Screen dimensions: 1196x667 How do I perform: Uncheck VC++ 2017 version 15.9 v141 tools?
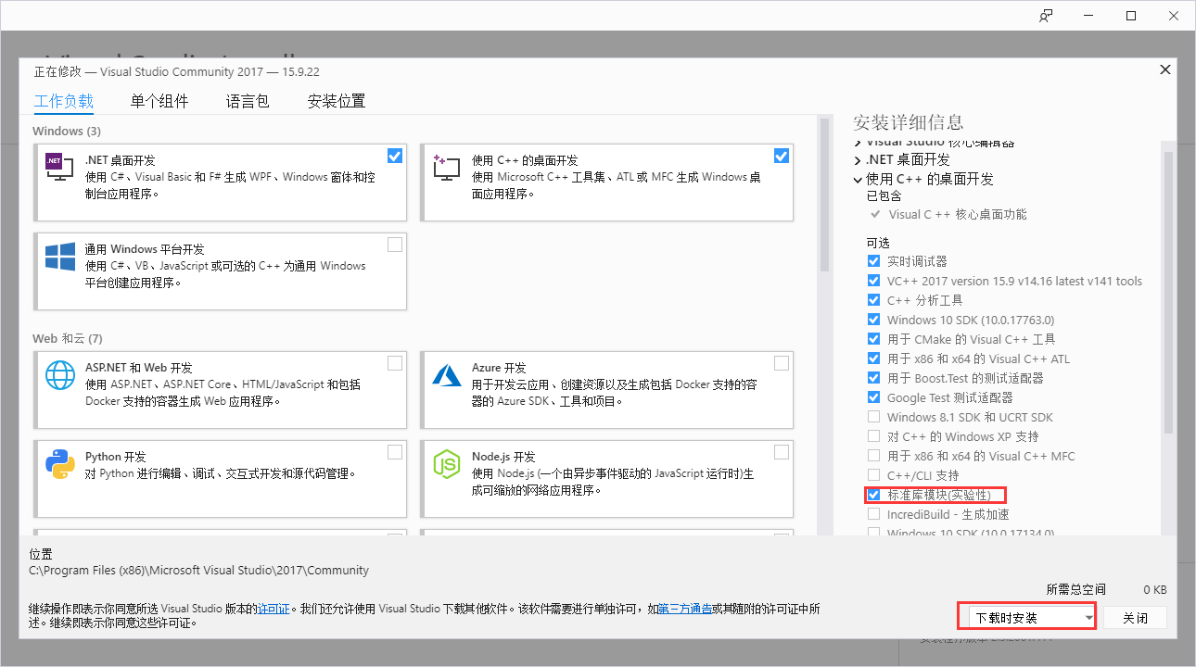(x=873, y=281)
